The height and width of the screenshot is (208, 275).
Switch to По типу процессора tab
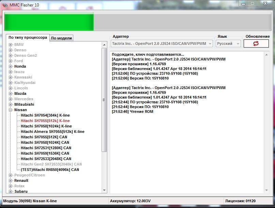(28, 37)
